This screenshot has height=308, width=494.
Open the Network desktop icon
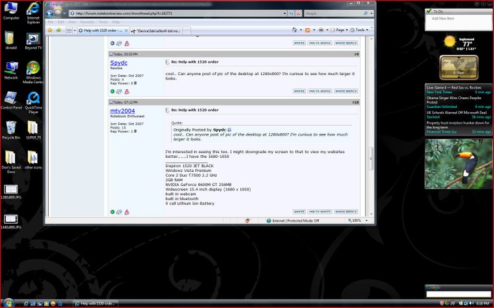[11, 71]
